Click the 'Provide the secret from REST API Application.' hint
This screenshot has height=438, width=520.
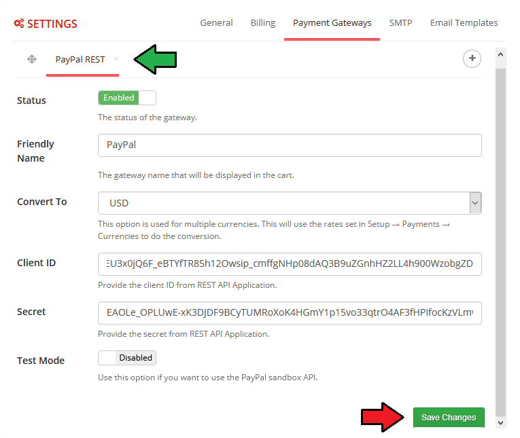tap(184, 334)
